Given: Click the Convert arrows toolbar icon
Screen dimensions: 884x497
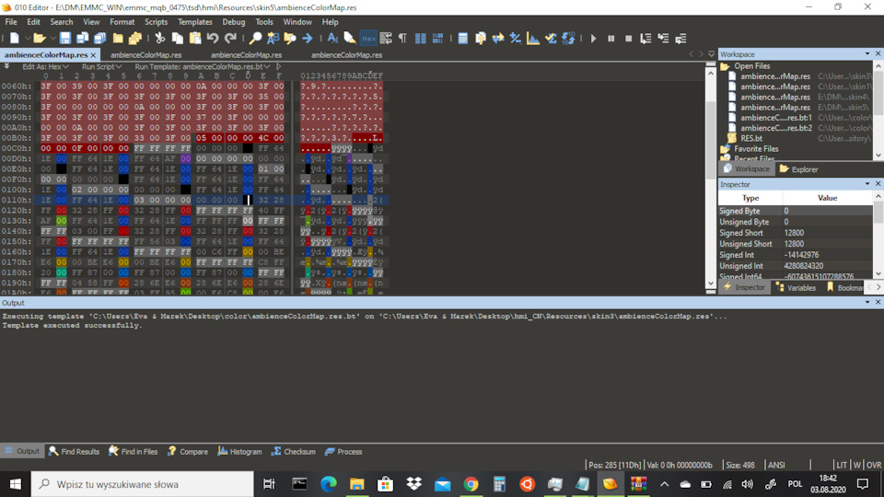Looking at the screenshot, I should tap(498, 39).
